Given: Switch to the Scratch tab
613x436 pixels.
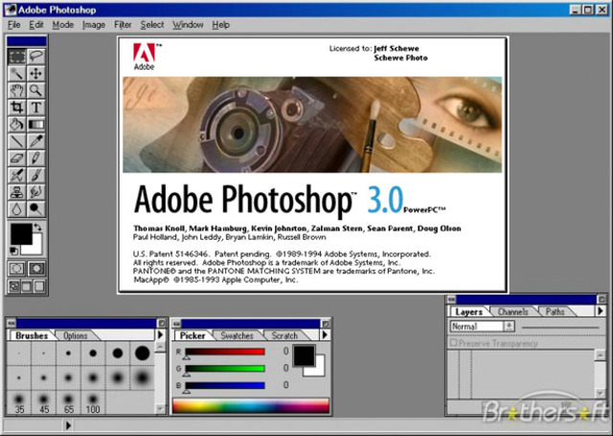Looking at the screenshot, I should [x=284, y=336].
